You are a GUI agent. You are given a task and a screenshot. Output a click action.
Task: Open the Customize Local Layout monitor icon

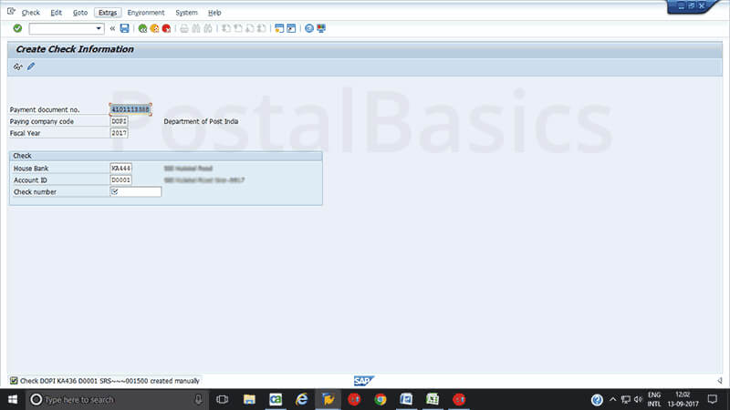[321, 28]
